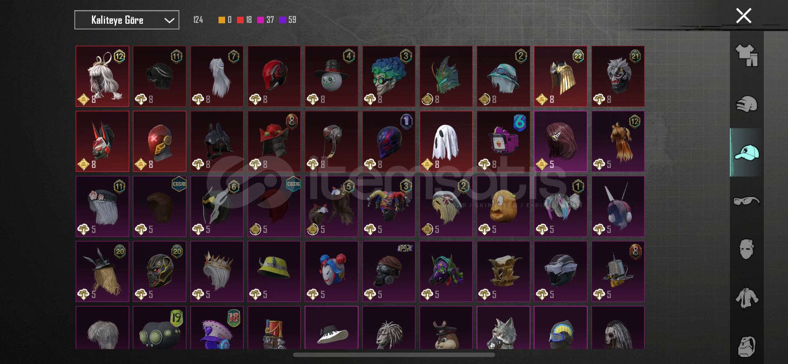Select the gloves category icon

(747, 104)
